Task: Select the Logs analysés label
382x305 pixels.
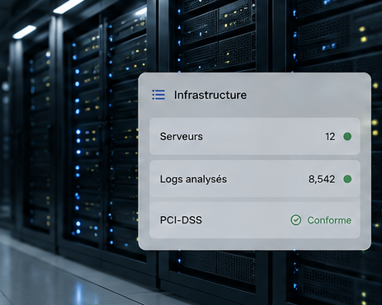Action: click(193, 179)
